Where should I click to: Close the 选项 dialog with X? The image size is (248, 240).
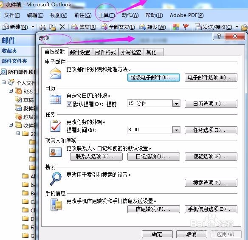[x=235, y=36]
